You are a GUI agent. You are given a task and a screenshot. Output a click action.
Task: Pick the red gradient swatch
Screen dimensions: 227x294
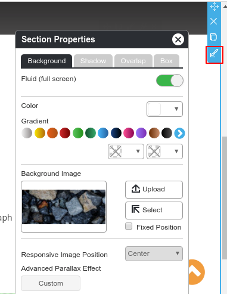(65, 133)
